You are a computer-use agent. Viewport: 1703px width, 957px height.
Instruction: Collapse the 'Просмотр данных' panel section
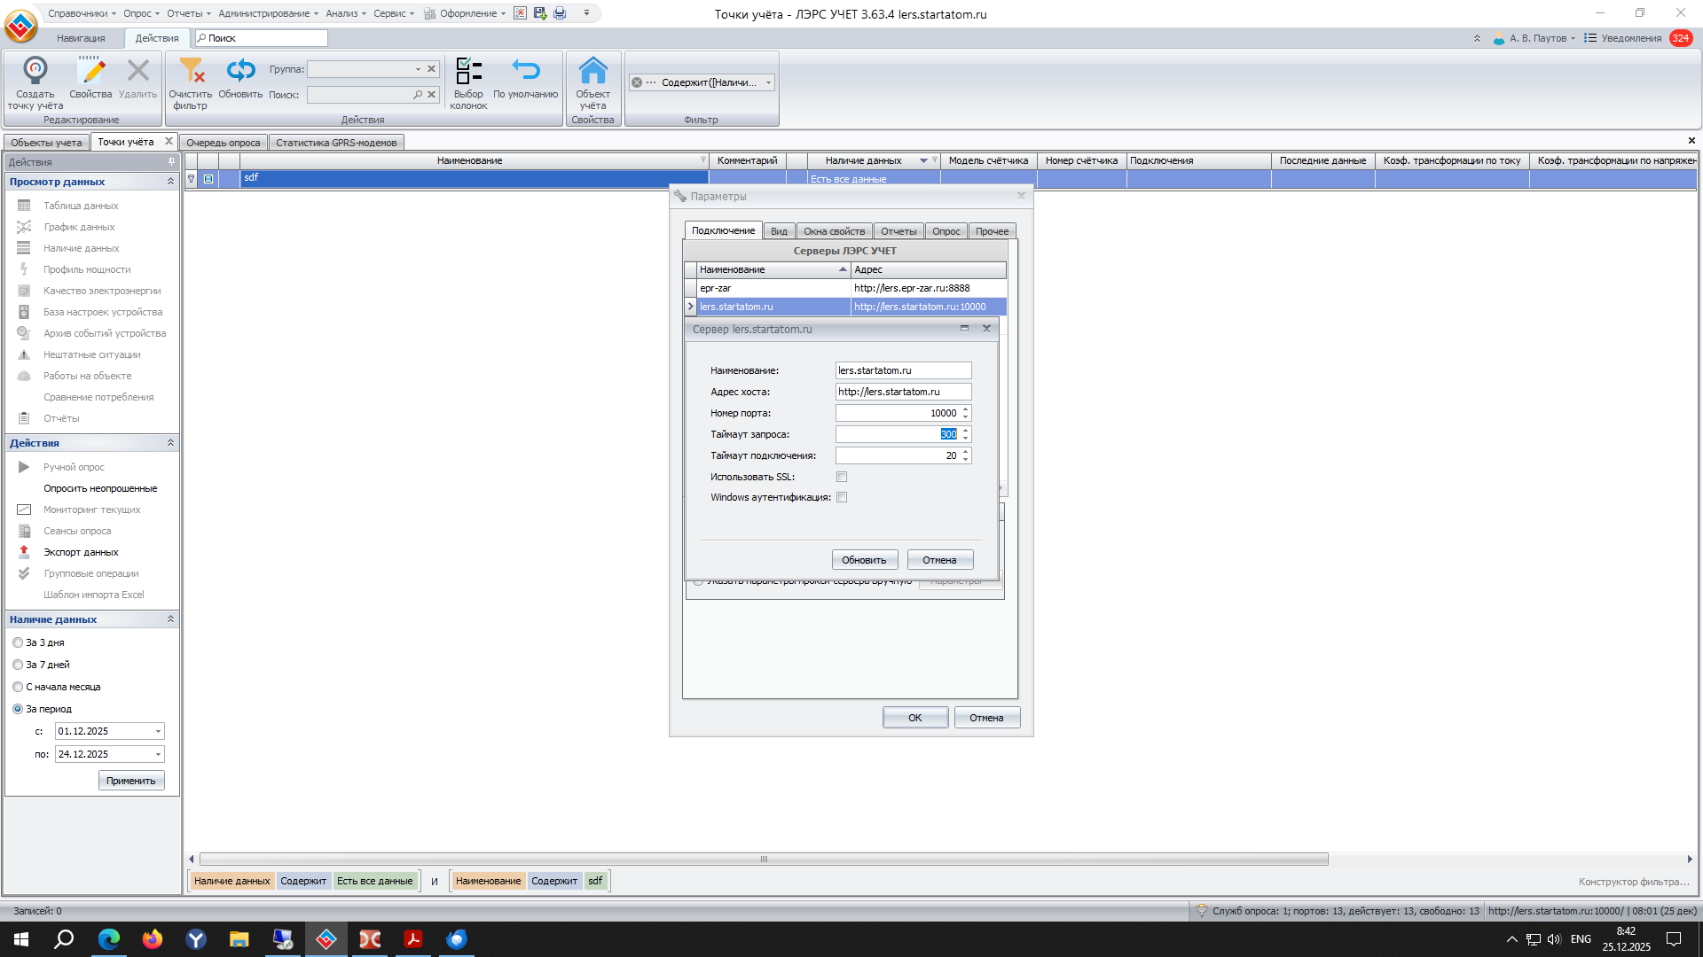170,182
